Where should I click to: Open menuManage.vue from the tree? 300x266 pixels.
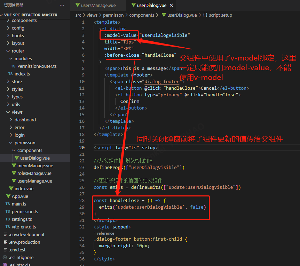click(x=35, y=166)
